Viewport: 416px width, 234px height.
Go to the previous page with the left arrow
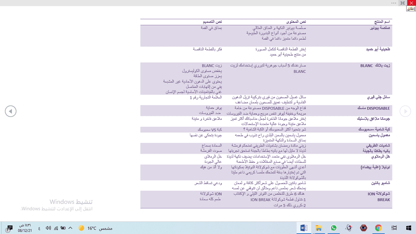[11, 111]
